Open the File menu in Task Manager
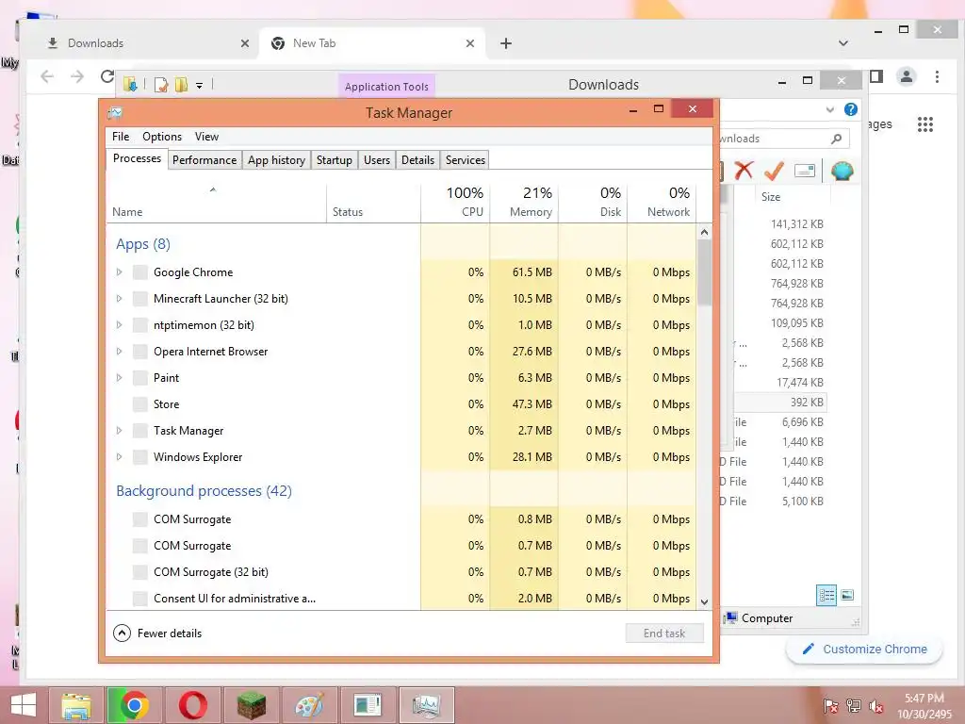 point(121,137)
